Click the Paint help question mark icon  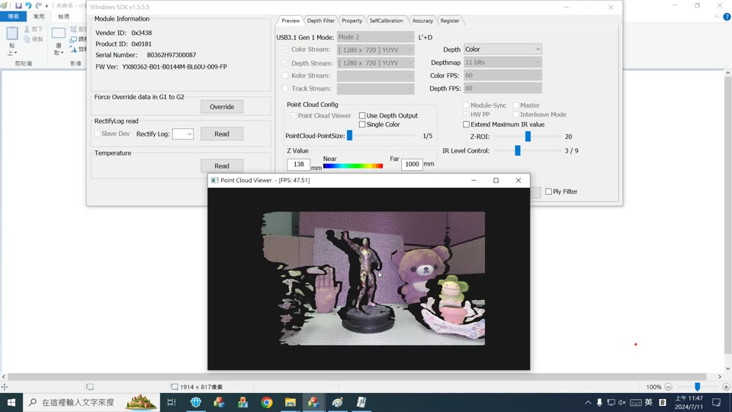[x=727, y=16]
